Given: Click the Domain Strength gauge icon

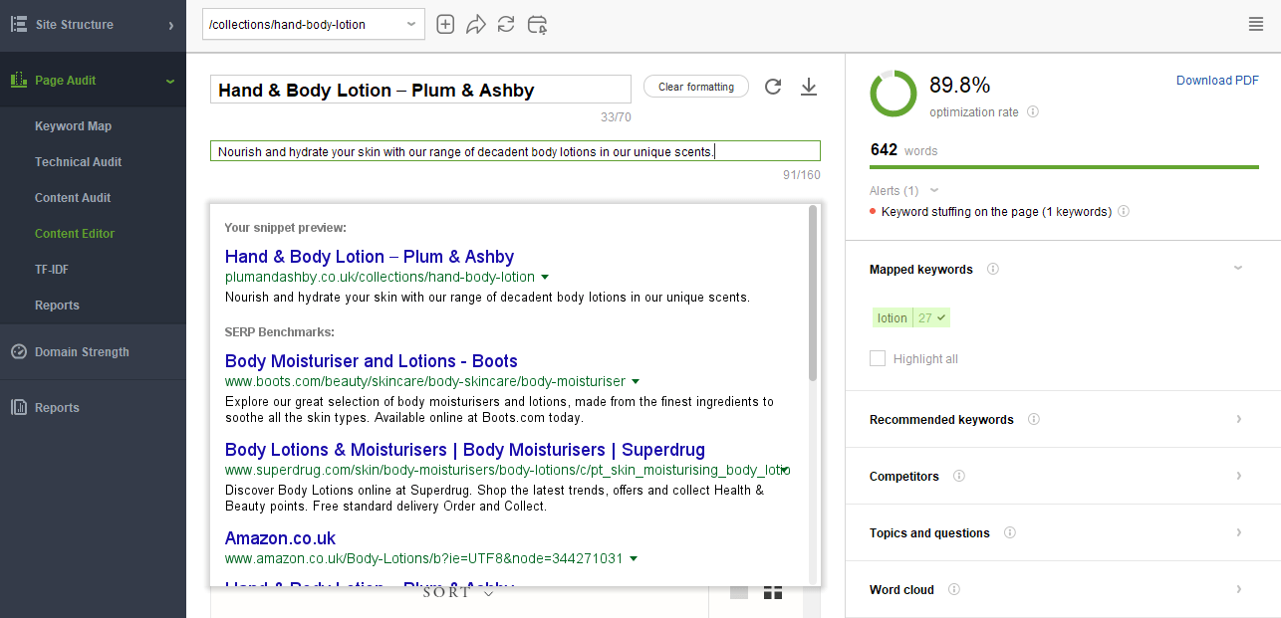Looking at the screenshot, I should point(18,352).
